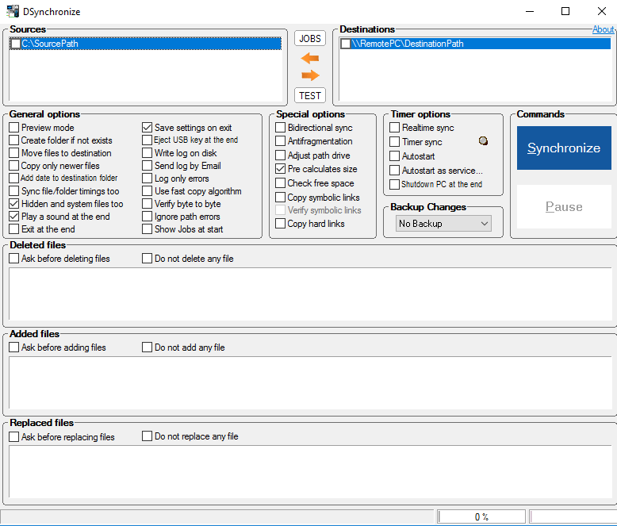Enable Use fast copy algorithm
The image size is (617, 526).
click(x=147, y=191)
